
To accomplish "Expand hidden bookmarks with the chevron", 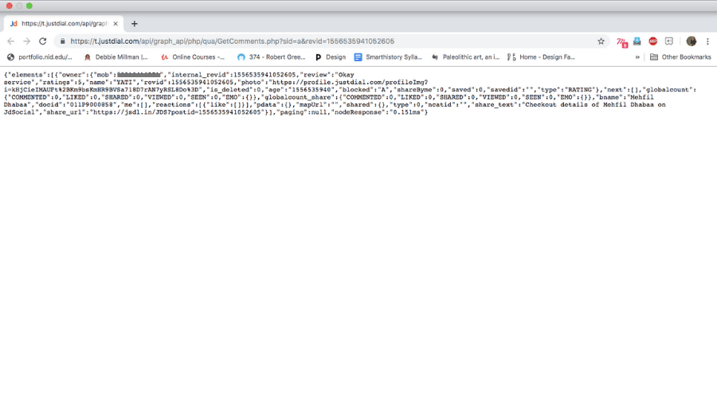I will [637, 57].
